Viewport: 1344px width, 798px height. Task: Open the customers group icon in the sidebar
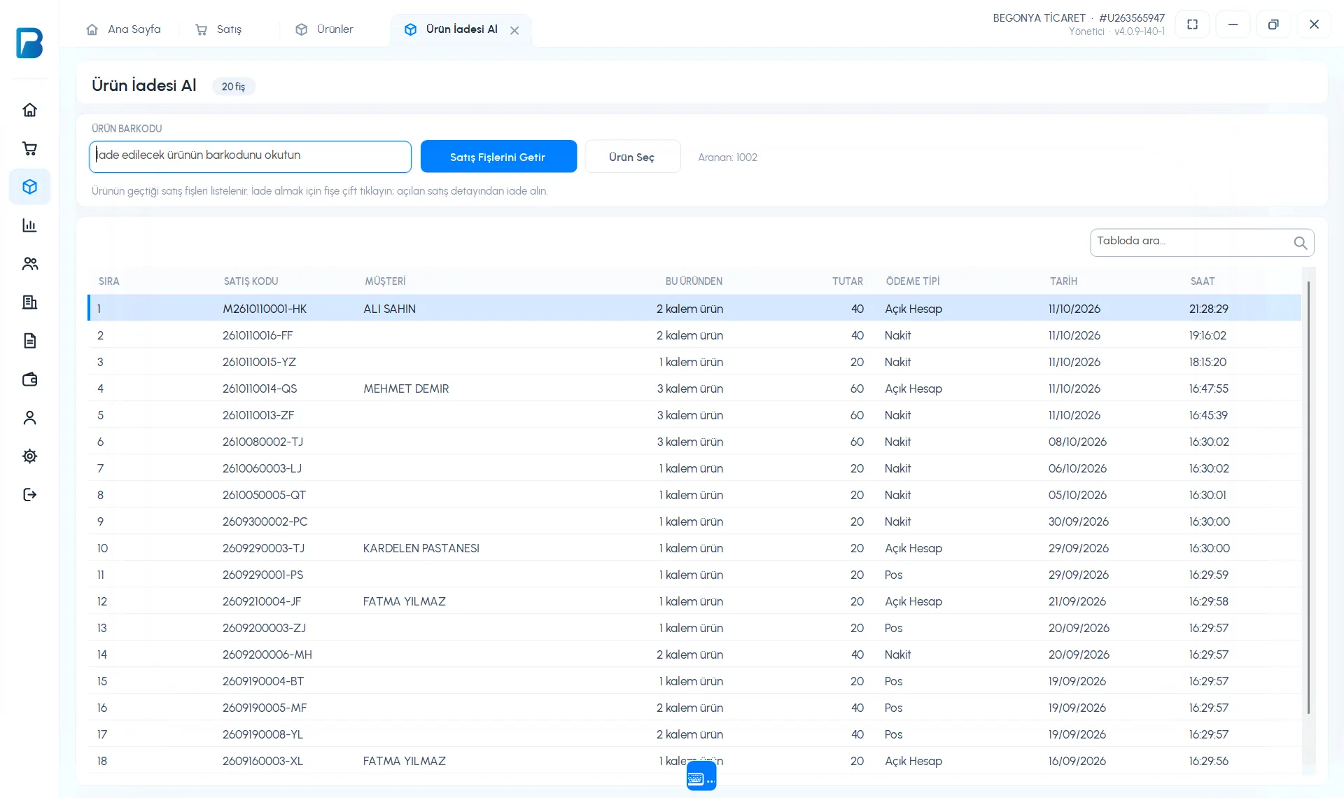pos(29,264)
